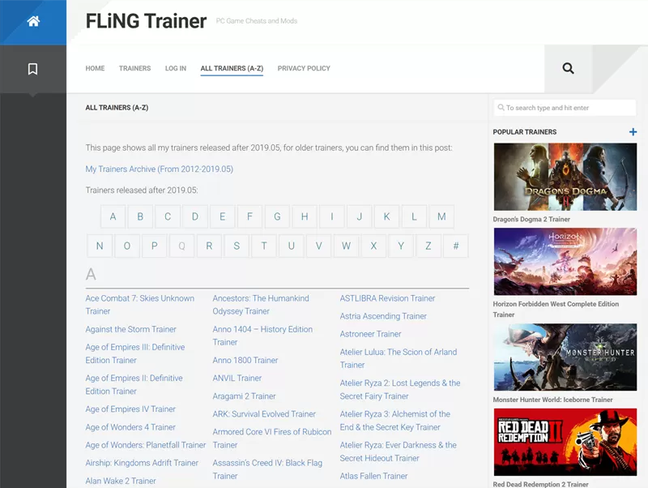
Task: Focus the 'To search type and hit enter' field
Action: [x=565, y=108]
